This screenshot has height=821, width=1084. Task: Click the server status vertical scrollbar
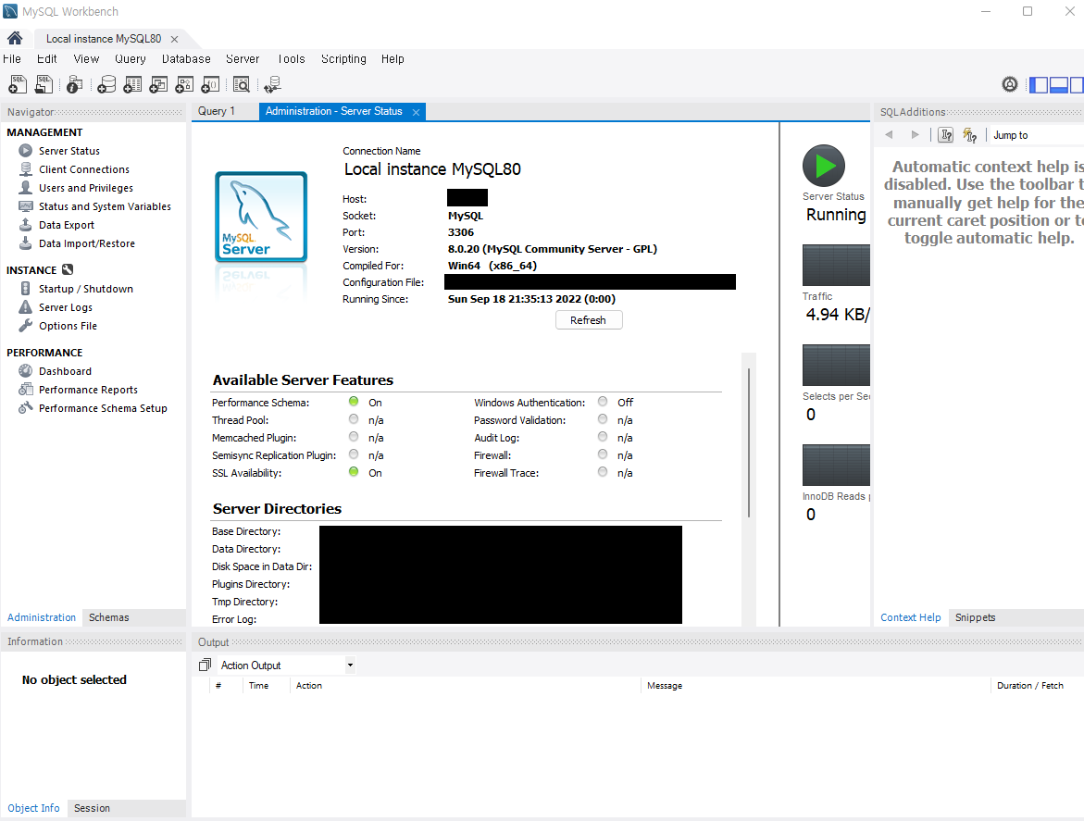[x=749, y=443]
